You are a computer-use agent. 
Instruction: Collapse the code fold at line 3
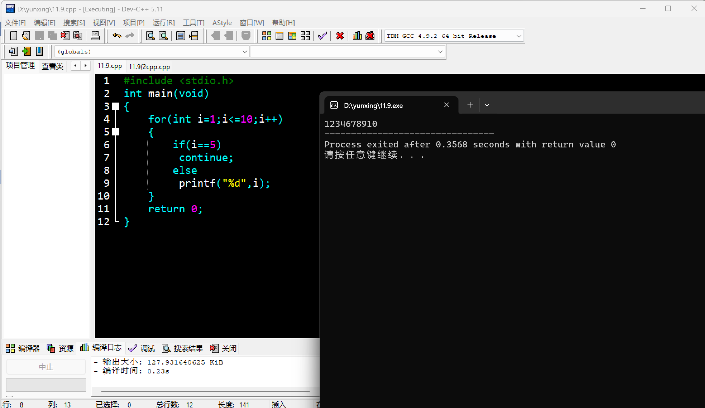pyautogui.click(x=116, y=106)
